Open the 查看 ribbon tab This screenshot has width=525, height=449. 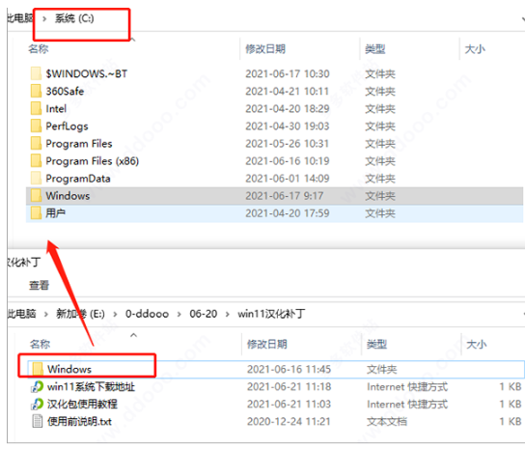(x=40, y=285)
